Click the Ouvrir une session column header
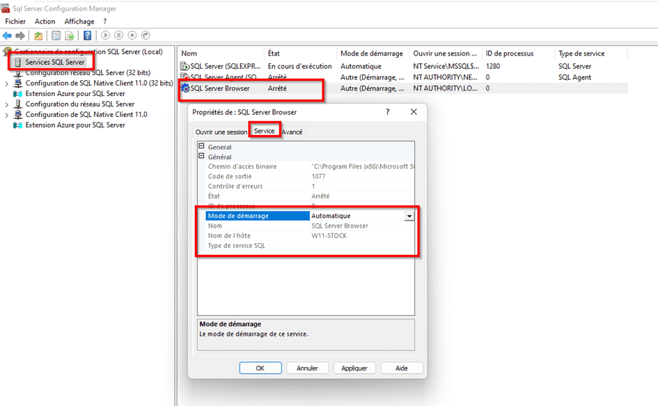658x406 pixels. (446, 54)
